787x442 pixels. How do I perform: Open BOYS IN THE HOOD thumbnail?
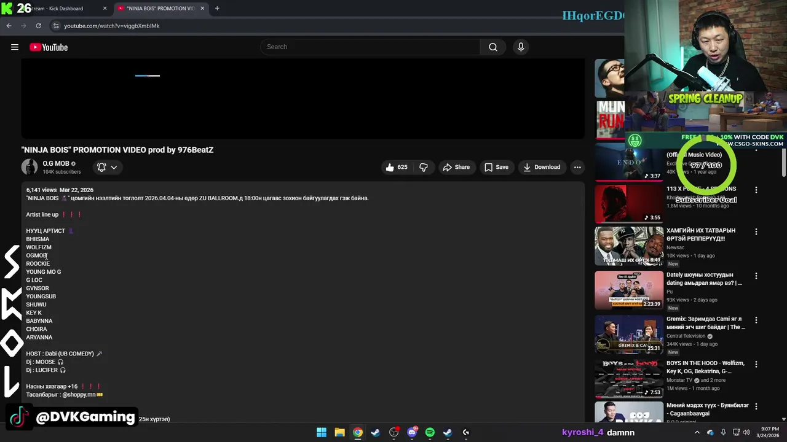click(629, 379)
